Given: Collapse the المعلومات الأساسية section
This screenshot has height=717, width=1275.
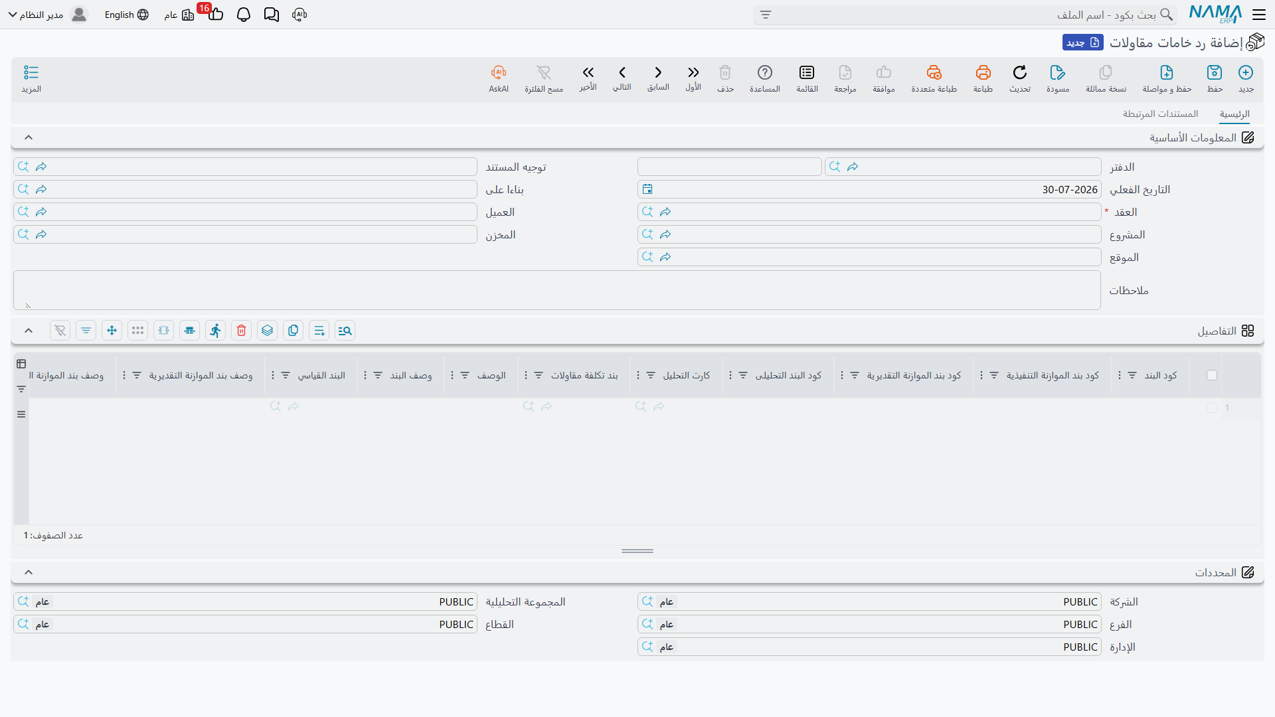Looking at the screenshot, I should point(29,137).
